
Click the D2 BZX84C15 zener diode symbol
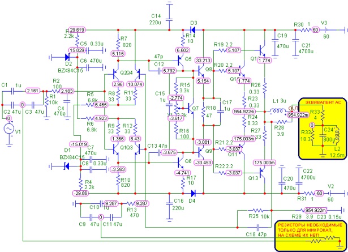point(68,58)
